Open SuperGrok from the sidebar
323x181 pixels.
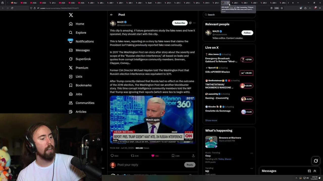80,59
